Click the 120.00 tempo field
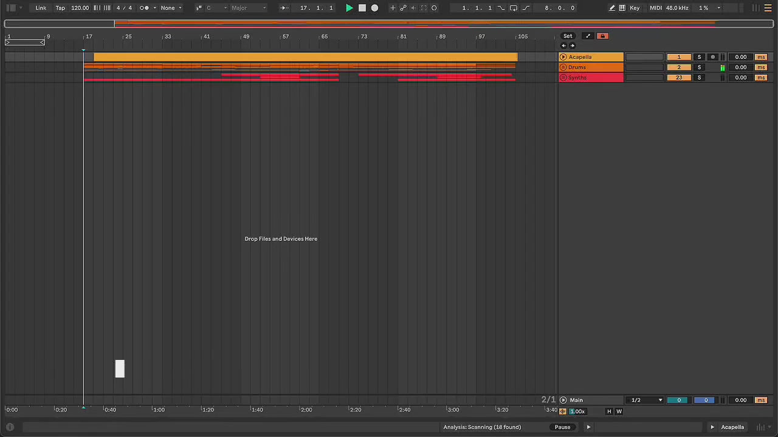 pyautogui.click(x=80, y=8)
